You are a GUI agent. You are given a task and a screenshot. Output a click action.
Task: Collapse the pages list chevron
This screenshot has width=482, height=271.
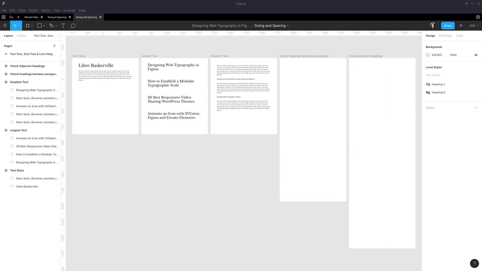click(x=57, y=36)
